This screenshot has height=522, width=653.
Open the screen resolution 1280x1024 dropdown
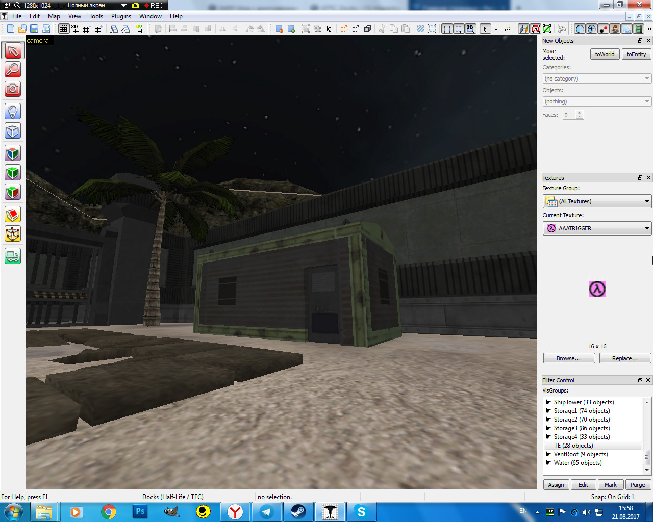123,5
